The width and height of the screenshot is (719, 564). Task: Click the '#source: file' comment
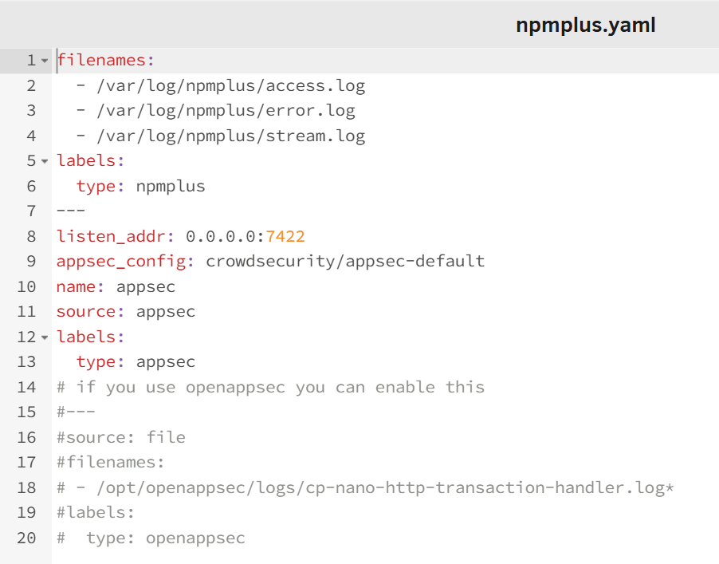click(x=121, y=437)
